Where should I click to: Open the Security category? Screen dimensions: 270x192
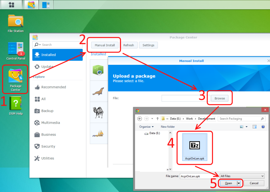(57, 146)
